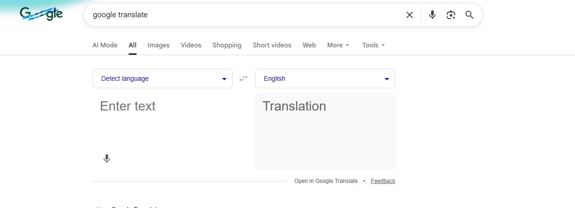
Task: Open search by image camera icon
Action: pos(451,15)
